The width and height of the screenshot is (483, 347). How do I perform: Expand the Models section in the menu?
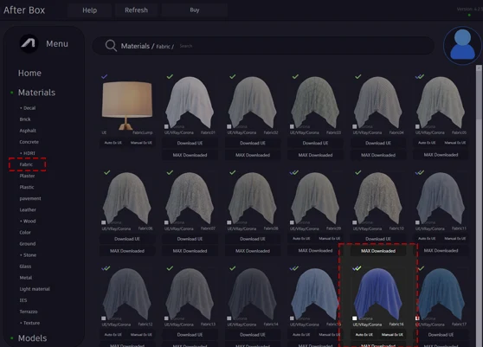click(32, 338)
